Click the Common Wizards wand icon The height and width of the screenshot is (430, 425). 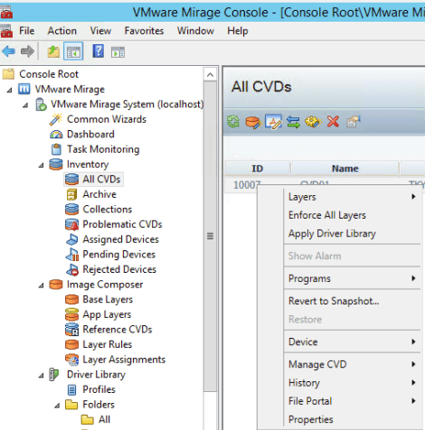(x=56, y=119)
